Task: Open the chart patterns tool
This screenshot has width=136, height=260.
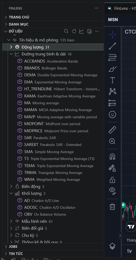Action: (112, 92)
